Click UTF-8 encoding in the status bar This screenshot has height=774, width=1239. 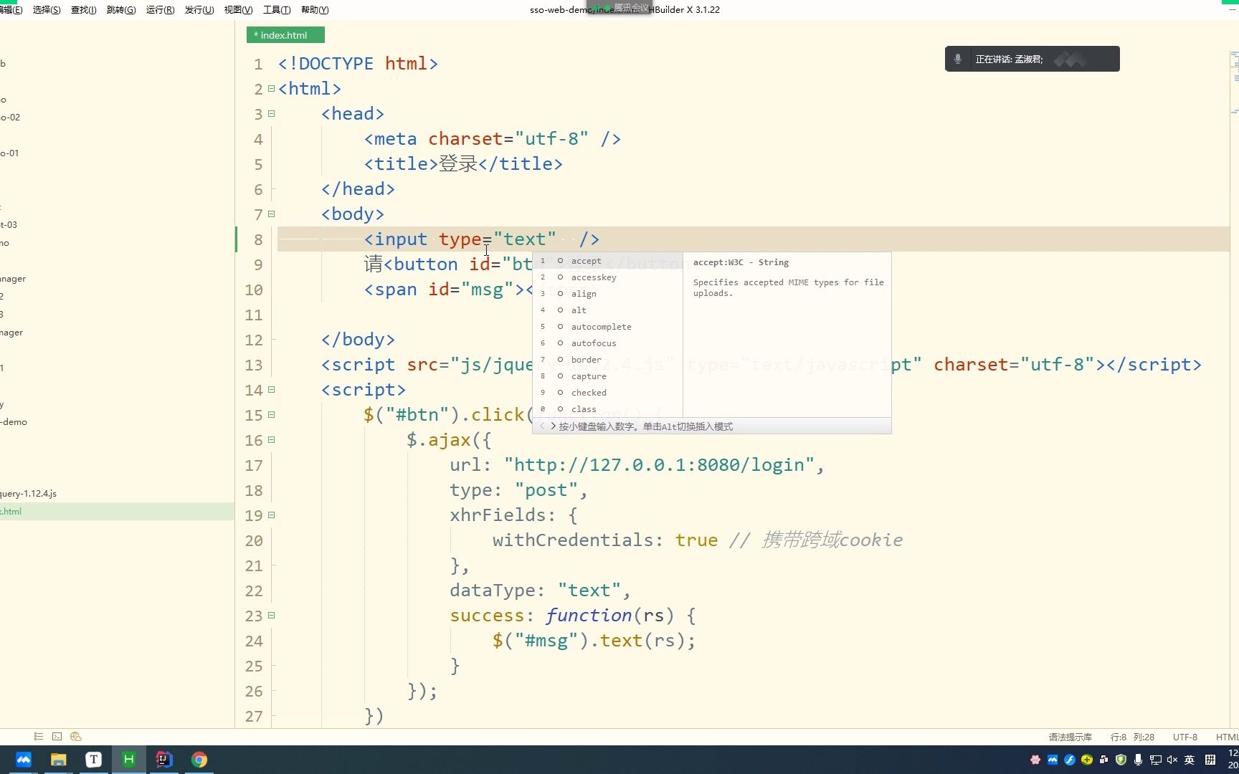point(1185,737)
